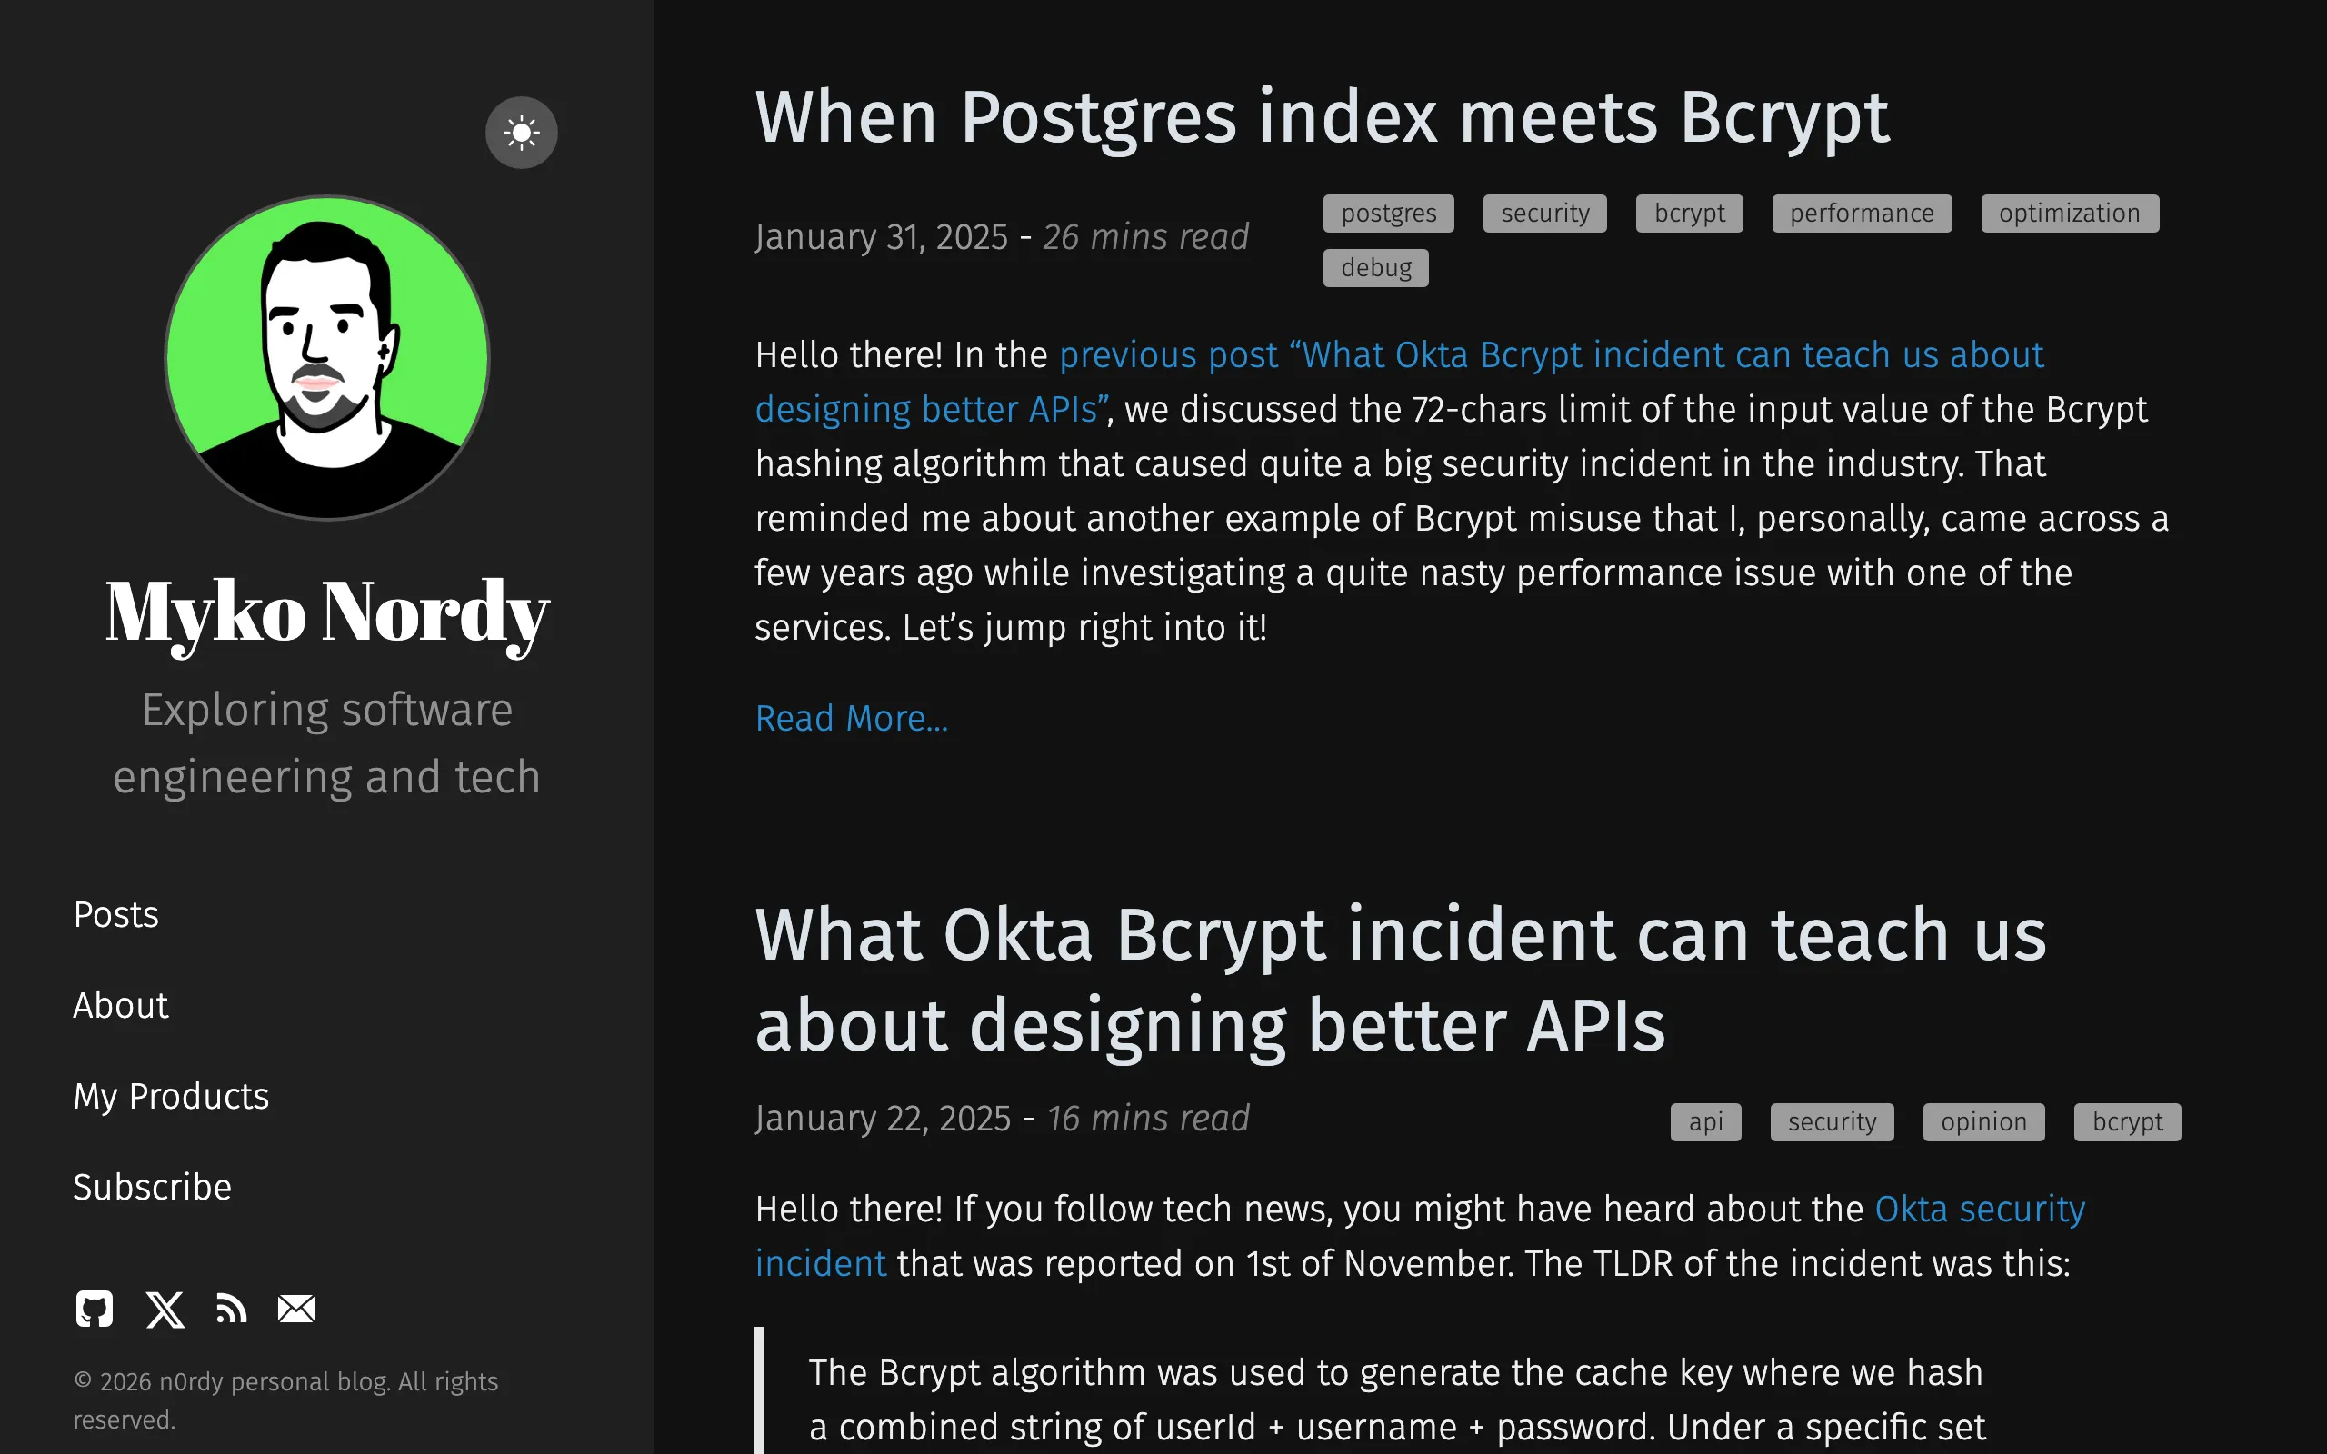Select the bcrypt tag on the Okta post
The height and width of the screenshot is (1454, 2327).
click(x=2127, y=1122)
